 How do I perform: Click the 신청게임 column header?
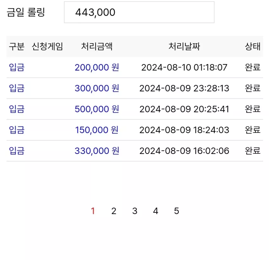[47, 46]
